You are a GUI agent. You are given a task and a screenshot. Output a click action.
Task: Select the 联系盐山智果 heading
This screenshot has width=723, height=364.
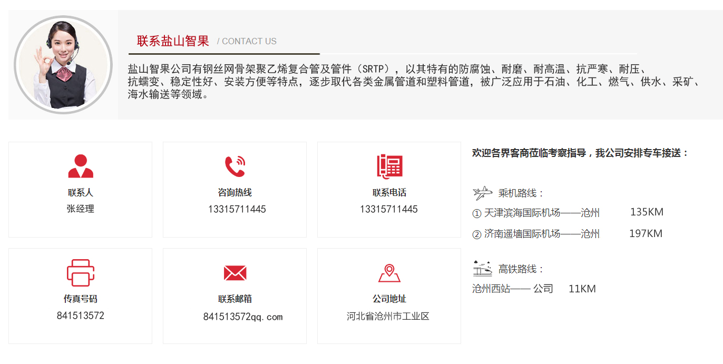pyautogui.click(x=173, y=41)
